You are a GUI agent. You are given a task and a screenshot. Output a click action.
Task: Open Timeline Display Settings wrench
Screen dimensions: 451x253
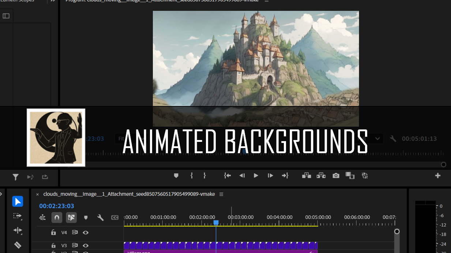tap(100, 218)
